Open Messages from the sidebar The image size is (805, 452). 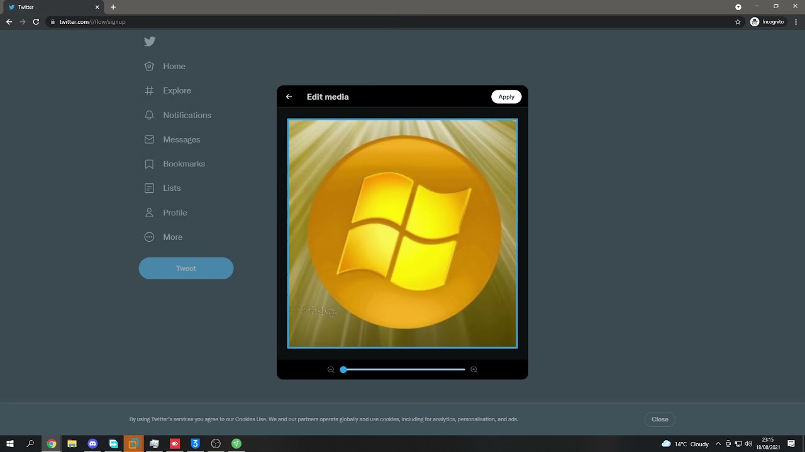click(x=182, y=139)
